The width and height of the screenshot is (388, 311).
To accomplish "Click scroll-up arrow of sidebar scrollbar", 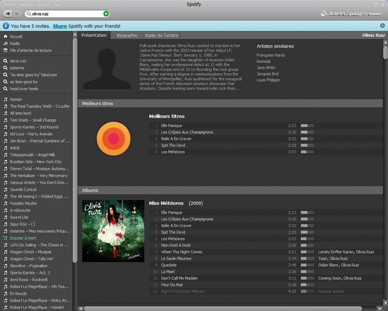I will [x=75, y=34].
